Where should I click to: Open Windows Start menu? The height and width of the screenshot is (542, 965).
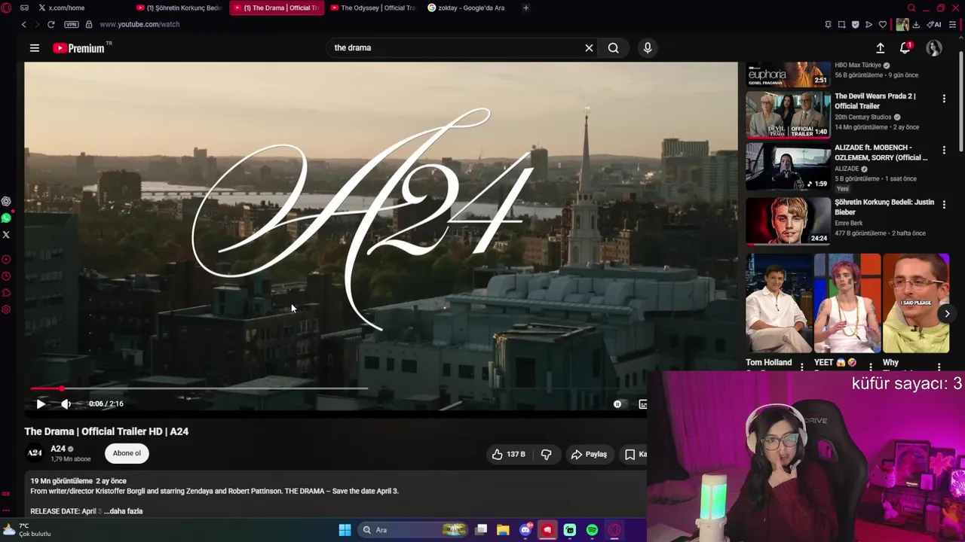tap(345, 530)
